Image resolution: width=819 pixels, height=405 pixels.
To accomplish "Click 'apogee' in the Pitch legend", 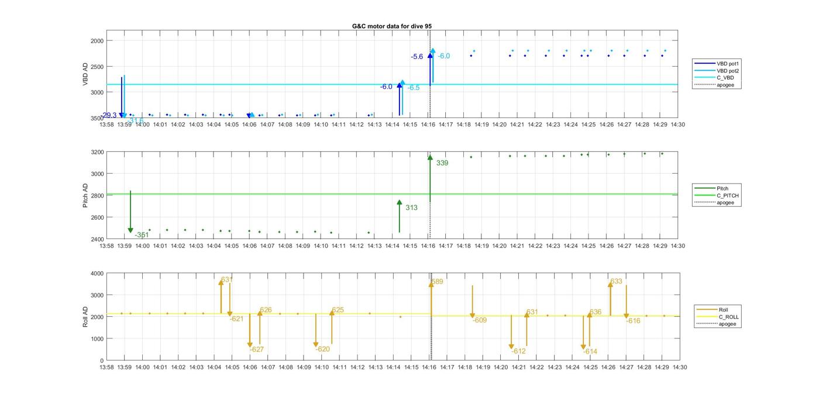I will (x=714, y=202).
